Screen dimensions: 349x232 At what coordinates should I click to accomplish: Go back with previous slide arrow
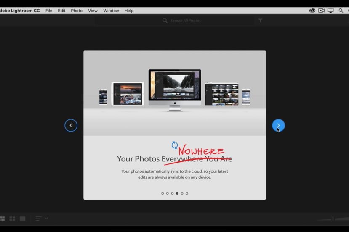pyautogui.click(x=71, y=125)
